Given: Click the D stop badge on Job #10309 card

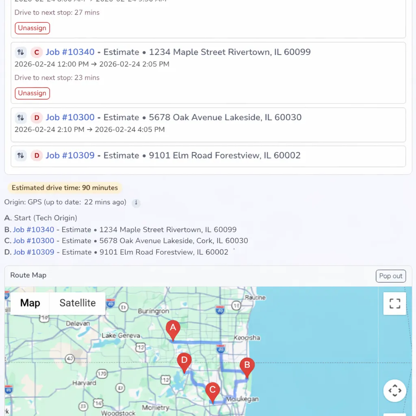Looking at the screenshot, I should point(37,156).
